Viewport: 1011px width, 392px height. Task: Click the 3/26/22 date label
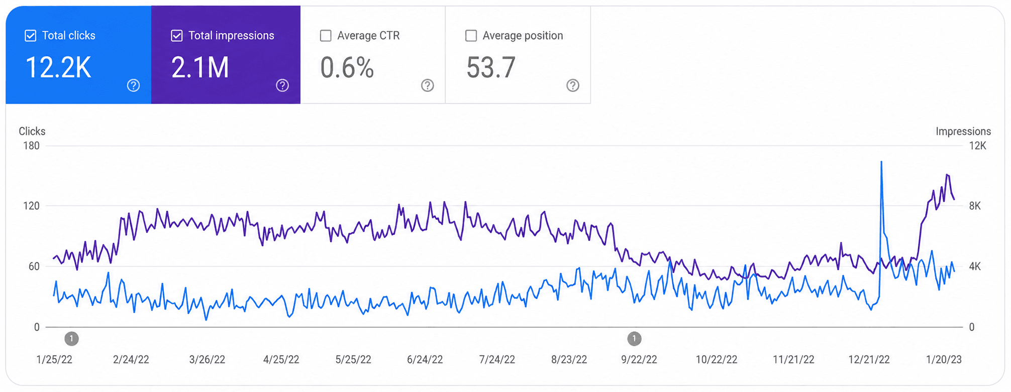pos(207,359)
